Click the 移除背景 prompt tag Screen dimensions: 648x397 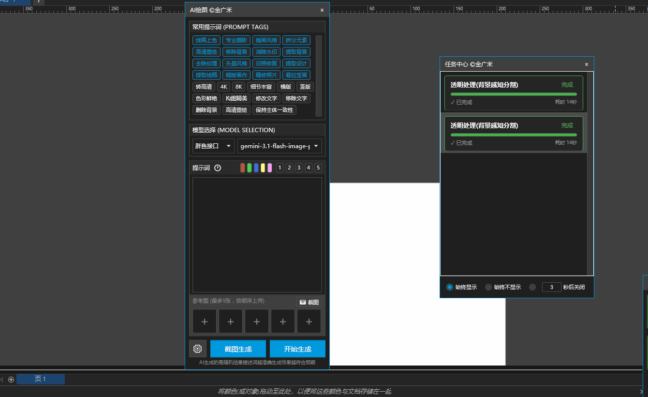pos(236,52)
